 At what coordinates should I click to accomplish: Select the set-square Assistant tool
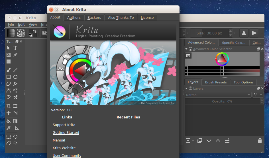click(17, 128)
